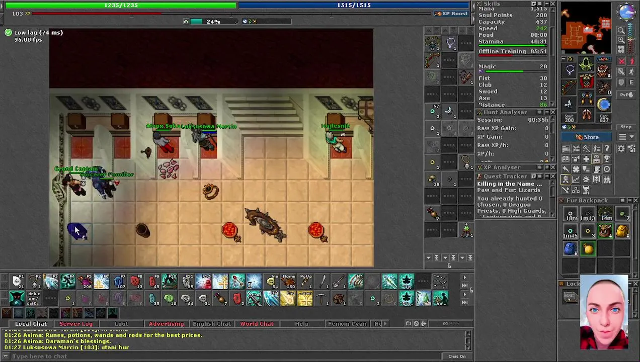Open the fox face icon in grid

click(x=586, y=190)
